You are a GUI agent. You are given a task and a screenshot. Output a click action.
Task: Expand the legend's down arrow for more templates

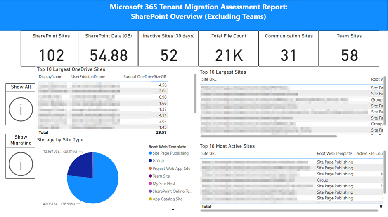click(173, 210)
